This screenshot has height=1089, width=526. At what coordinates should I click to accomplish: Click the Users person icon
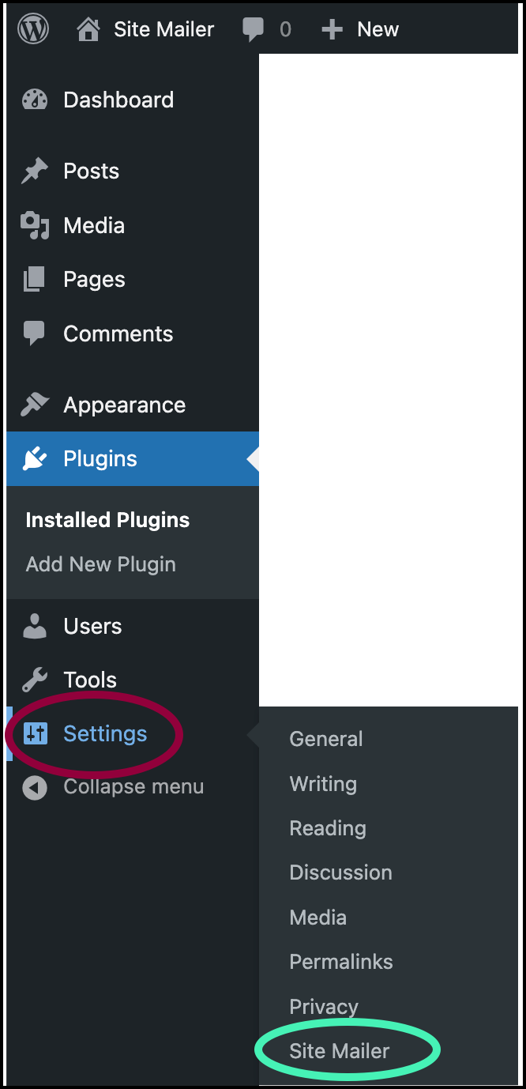[35, 626]
